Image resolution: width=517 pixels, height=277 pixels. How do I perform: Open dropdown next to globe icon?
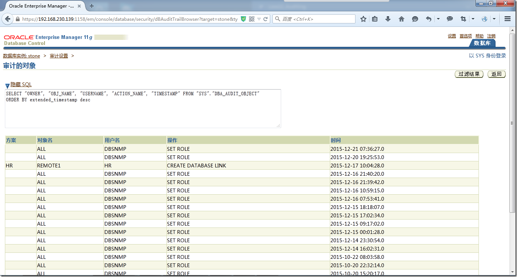tap(494, 19)
